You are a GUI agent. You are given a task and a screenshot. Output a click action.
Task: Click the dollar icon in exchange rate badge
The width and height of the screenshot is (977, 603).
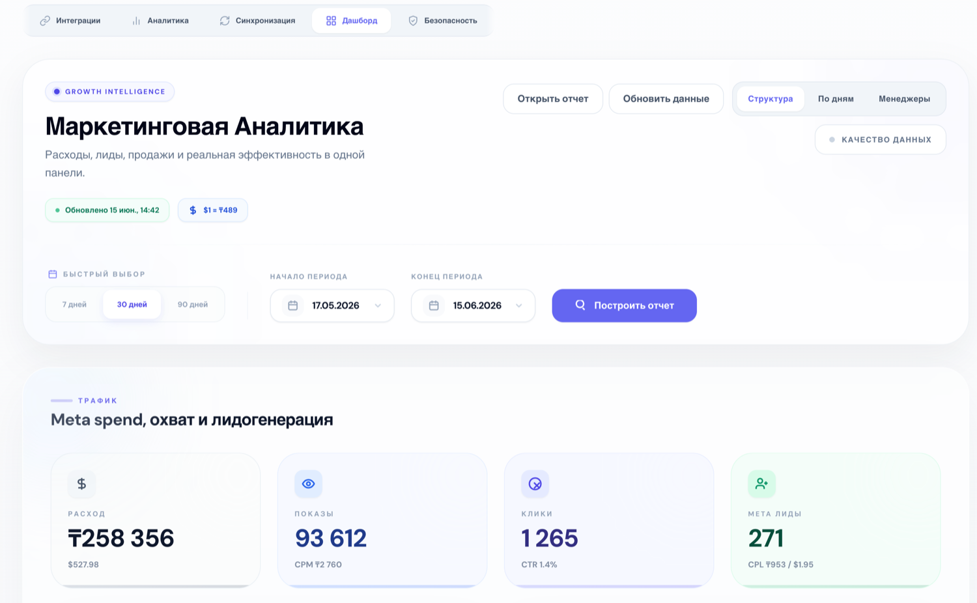[x=193, y=210]
